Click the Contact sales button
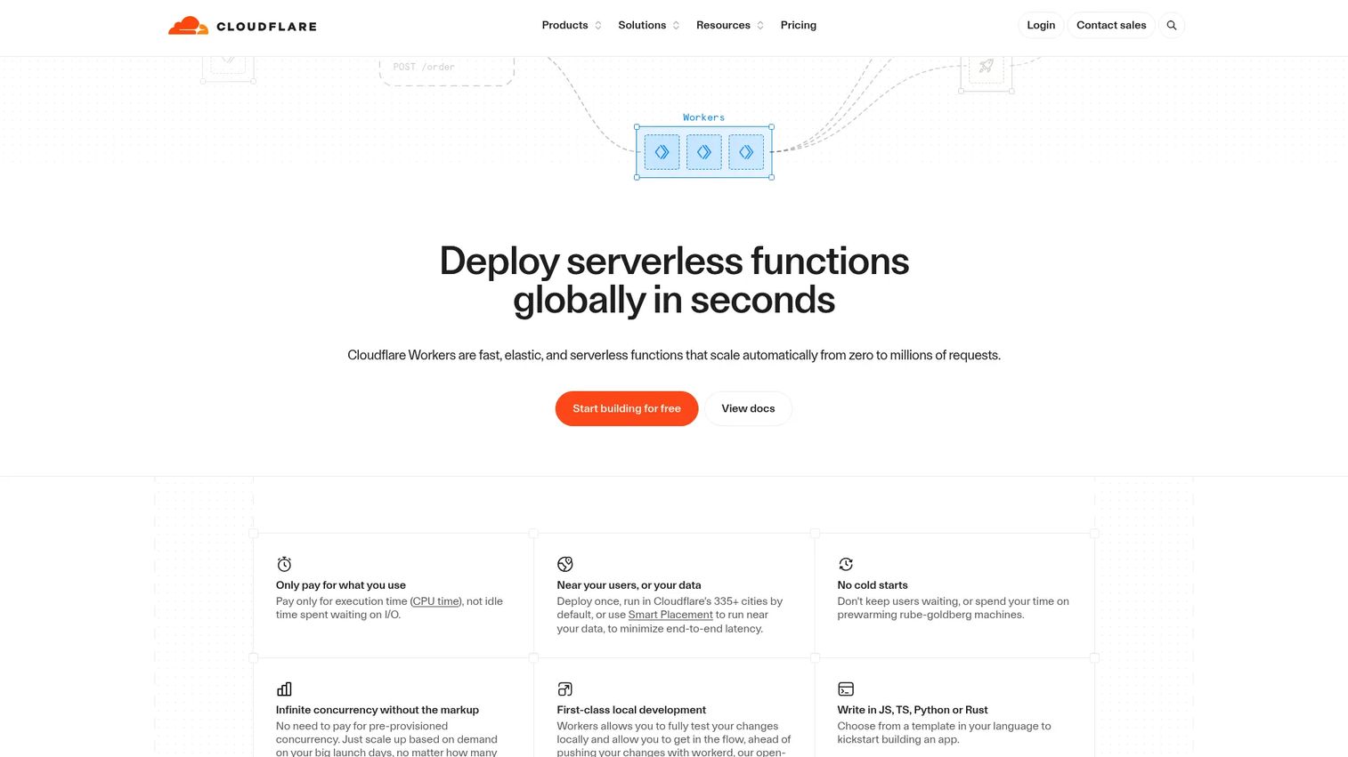The width and height of the screenshot is (1348, 757). pos(1111,26)
